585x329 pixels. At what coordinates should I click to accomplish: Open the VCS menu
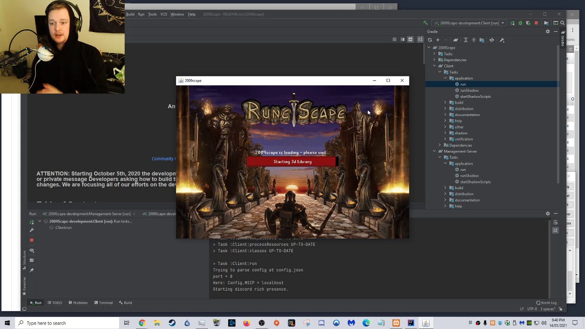(164, 14)
